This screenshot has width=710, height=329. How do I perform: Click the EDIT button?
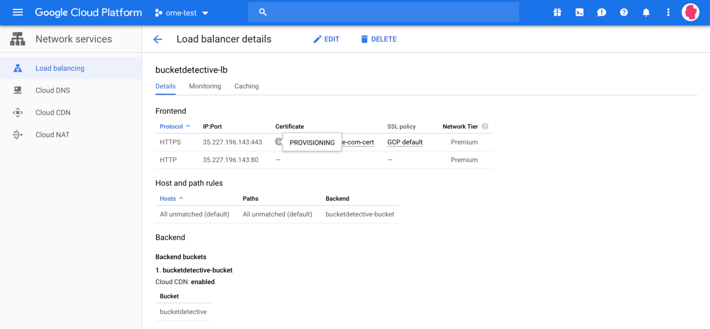point(326,40)
